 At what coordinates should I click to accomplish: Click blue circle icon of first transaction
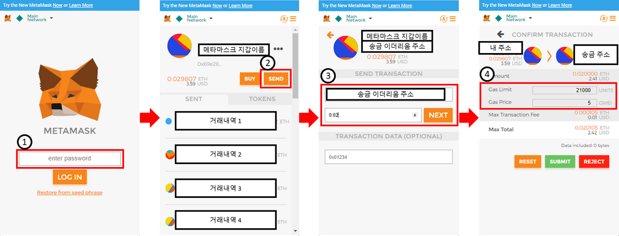pyautogui.click(x=168, y=121)
